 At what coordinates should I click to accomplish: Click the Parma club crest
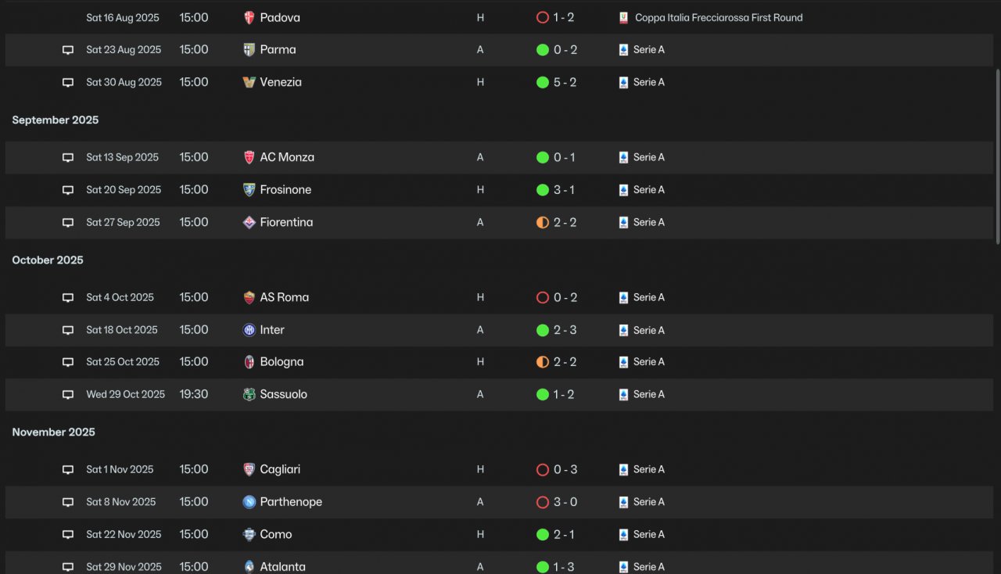coord(249,49)
